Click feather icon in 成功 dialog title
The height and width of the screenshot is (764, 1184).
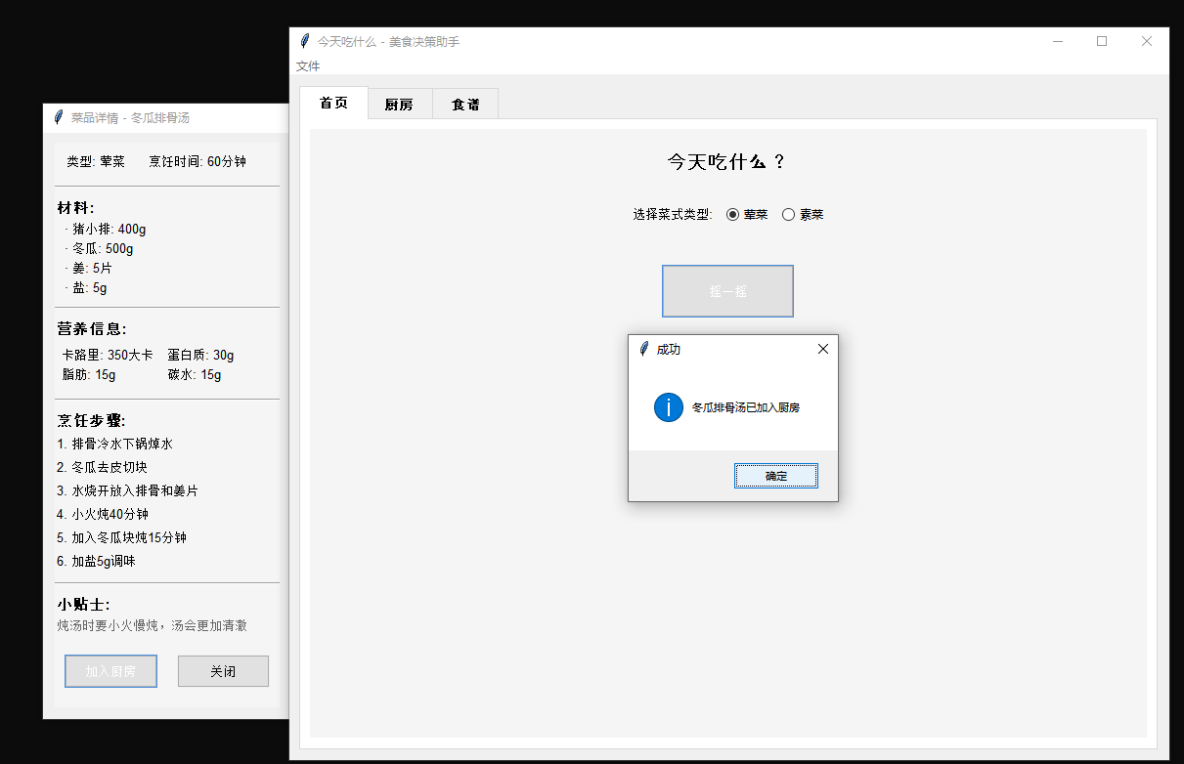[643, 349]
